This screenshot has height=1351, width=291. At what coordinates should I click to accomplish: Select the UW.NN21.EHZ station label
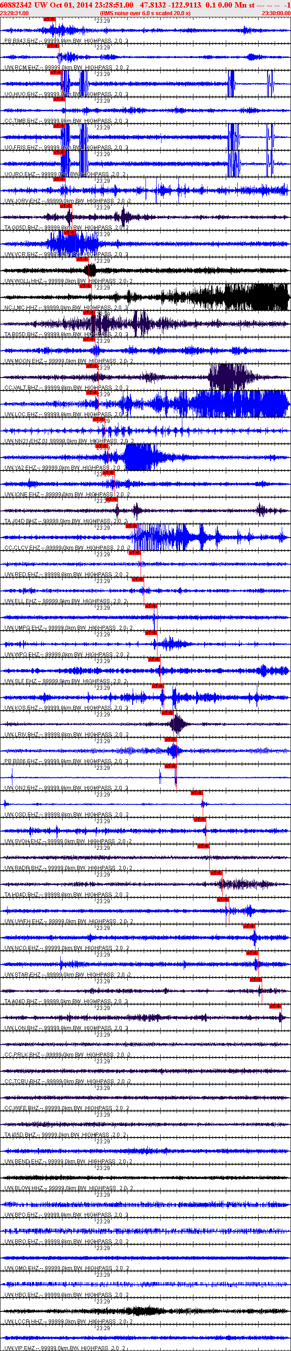[69, 441]
